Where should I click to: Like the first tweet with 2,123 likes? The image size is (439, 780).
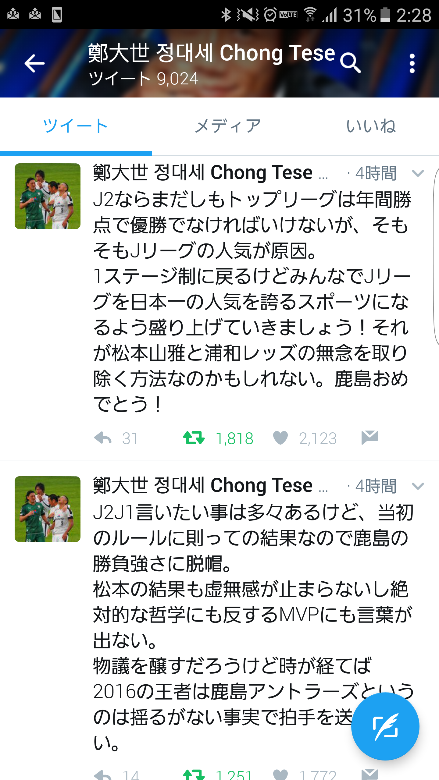click(x=280, y=438)
